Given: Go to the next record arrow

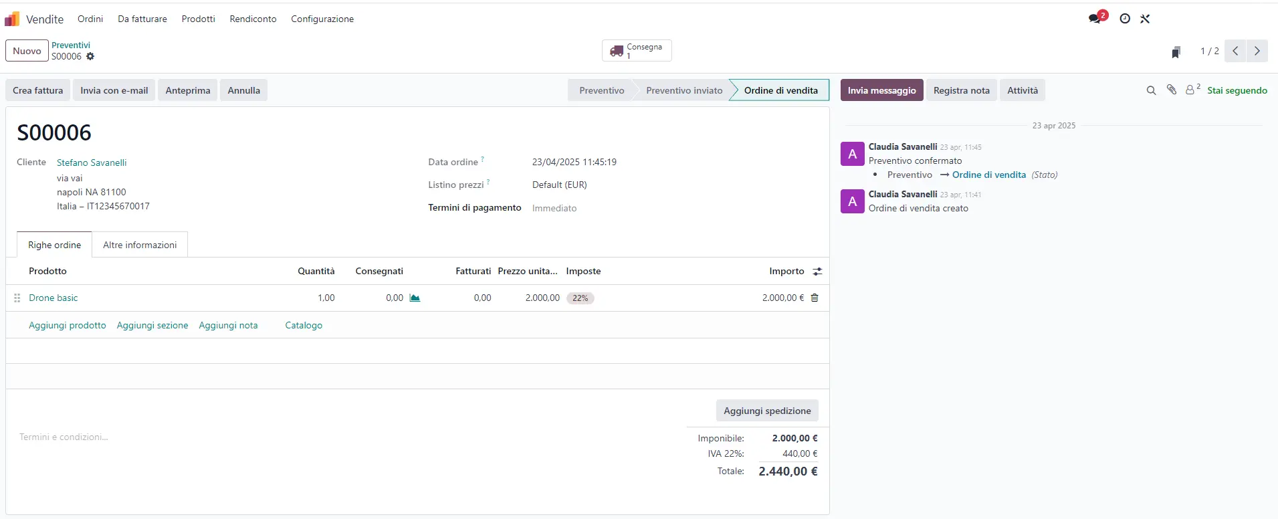Looking at the screenshot, I should pyautogui.click(x=1257, y=51).
